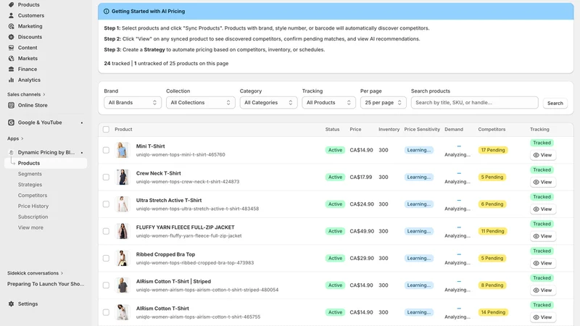580x326 pixels.
Task: Focus the Search products input field
Action: pos(475,102)
